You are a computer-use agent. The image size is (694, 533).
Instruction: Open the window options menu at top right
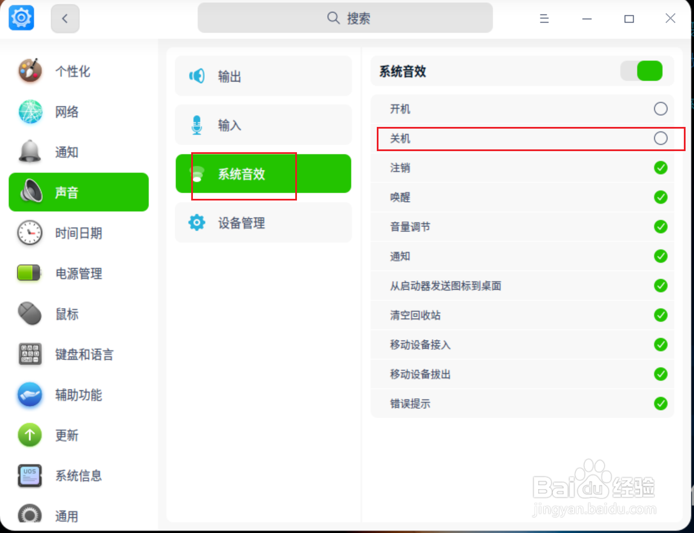pos(544,18)
